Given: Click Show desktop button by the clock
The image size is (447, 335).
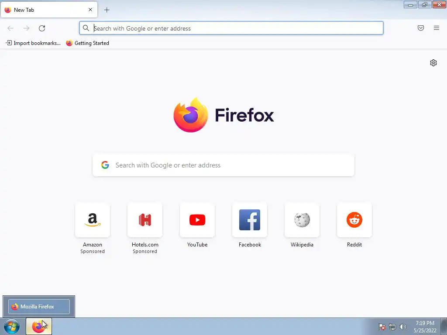Looking at the screenshot, I should [444, 326].
